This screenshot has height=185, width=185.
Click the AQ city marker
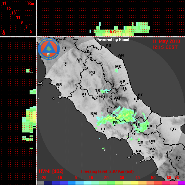click(x=117, y=99)
